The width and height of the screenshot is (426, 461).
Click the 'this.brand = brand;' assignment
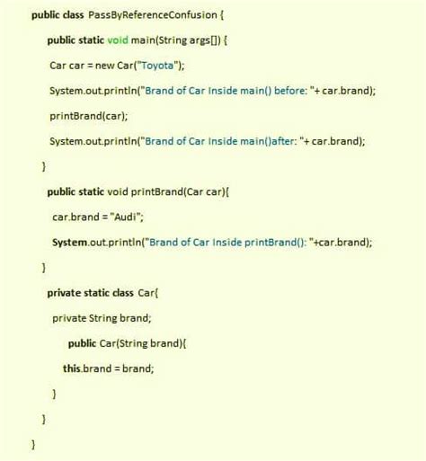coord(109,368)
